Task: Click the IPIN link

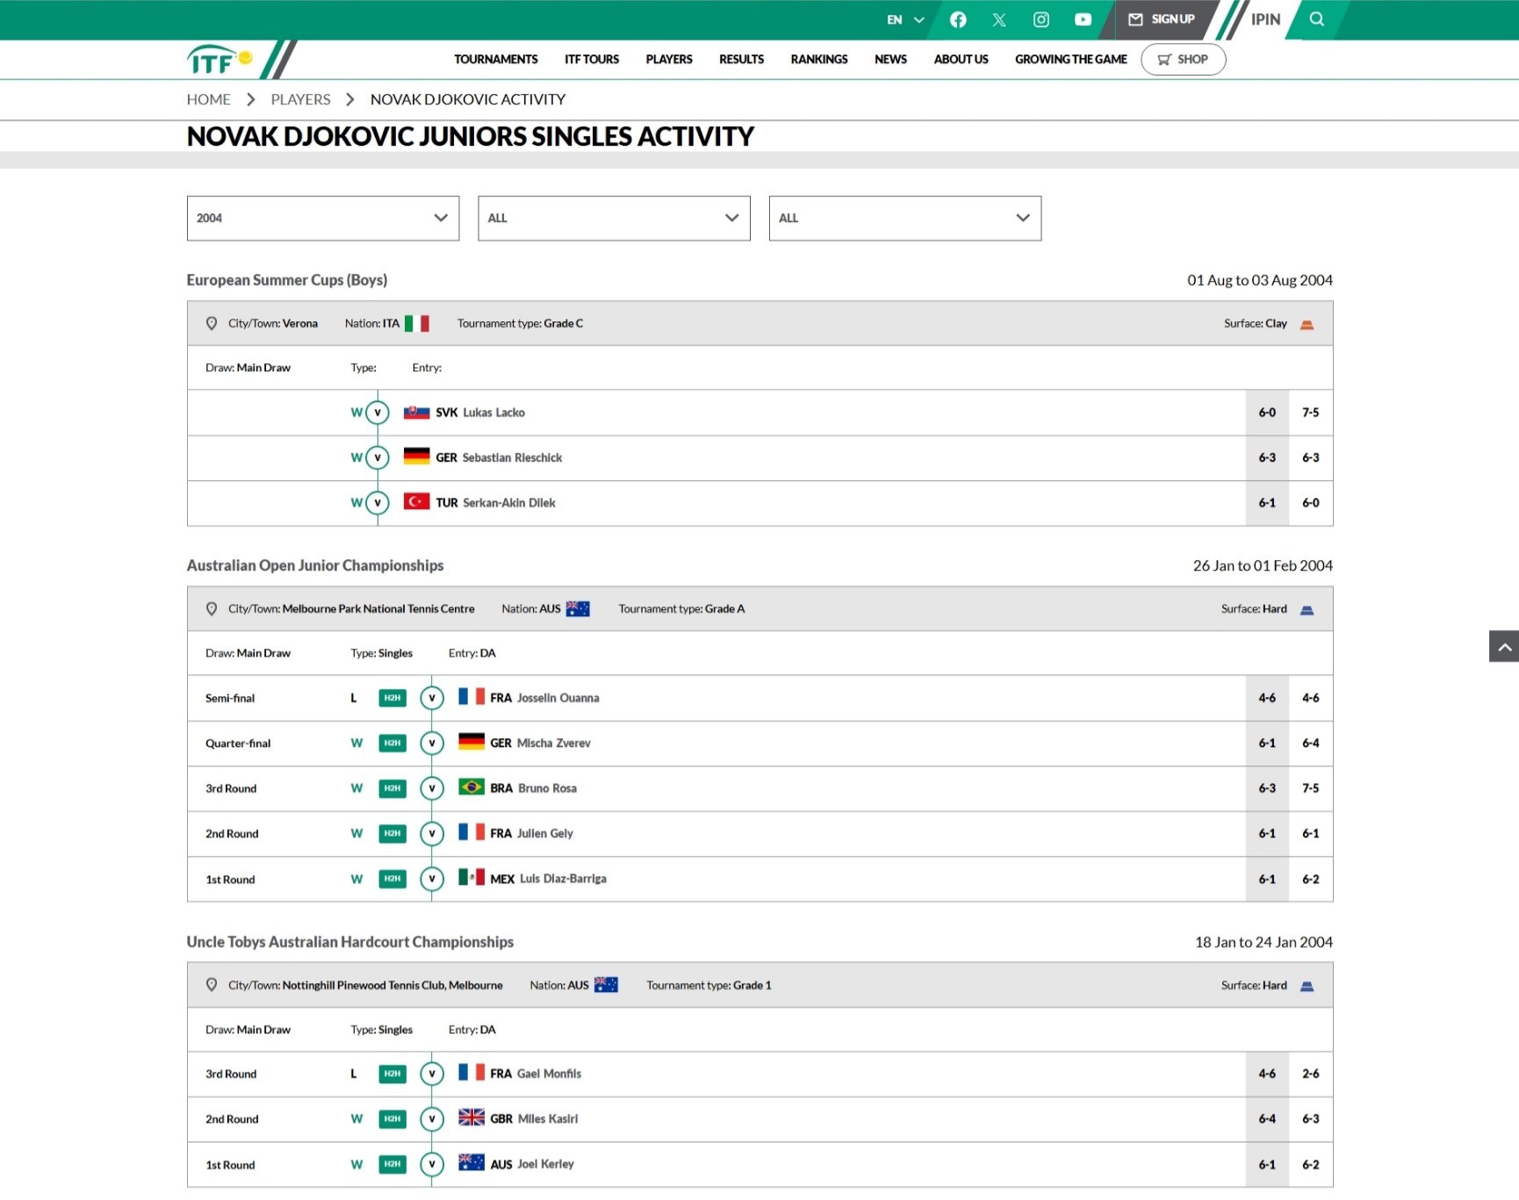Action: (x=1265, y=19)
